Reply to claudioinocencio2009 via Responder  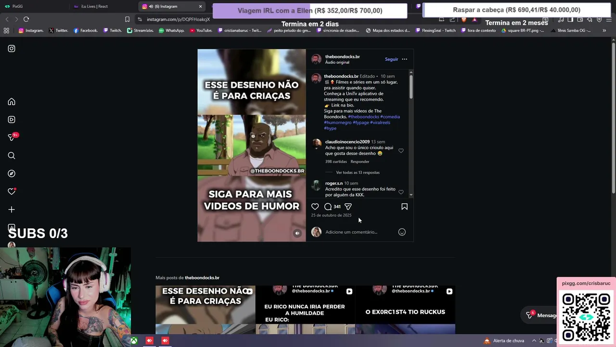[x=360, y=161]
